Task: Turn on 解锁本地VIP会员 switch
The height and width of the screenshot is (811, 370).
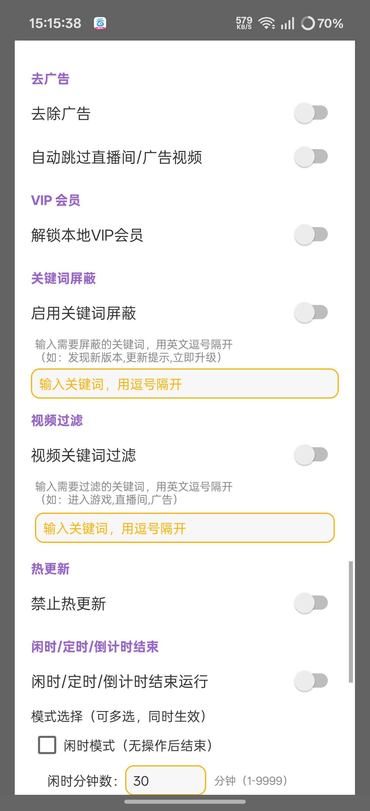Action: pyautogui.click(x=311, y=235)
